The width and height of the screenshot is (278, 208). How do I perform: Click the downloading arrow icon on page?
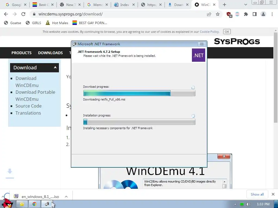pyautogui.click(x=10, y=173)
